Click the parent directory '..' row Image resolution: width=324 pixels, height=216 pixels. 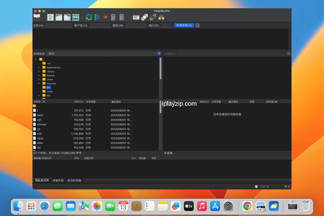click(x=95, y=106)
